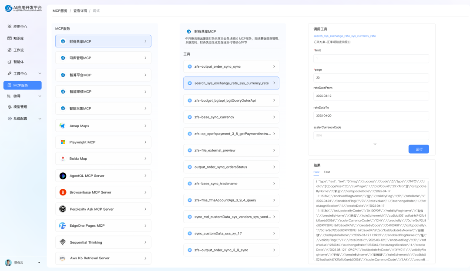Select the Playwright MCP colorful icon
The width and height of the screenshot is (470, 271).
tap(63, 142)
